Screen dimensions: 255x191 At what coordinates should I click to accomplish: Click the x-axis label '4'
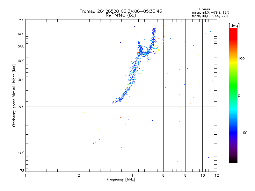click(x=132, y=175)
